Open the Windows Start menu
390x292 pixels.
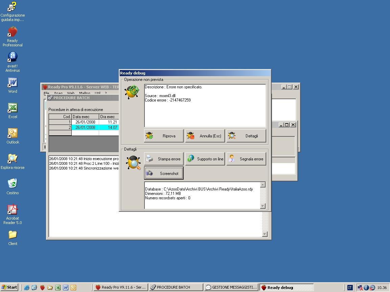[x=9, y=288]
